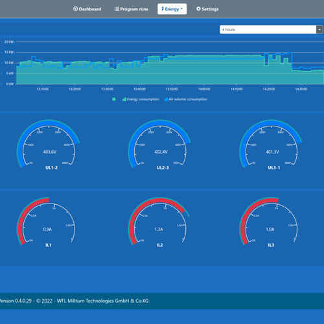This screenshot has height=324, width=324.
Task: Click the Program runs list icon
Action: [117, 9]
